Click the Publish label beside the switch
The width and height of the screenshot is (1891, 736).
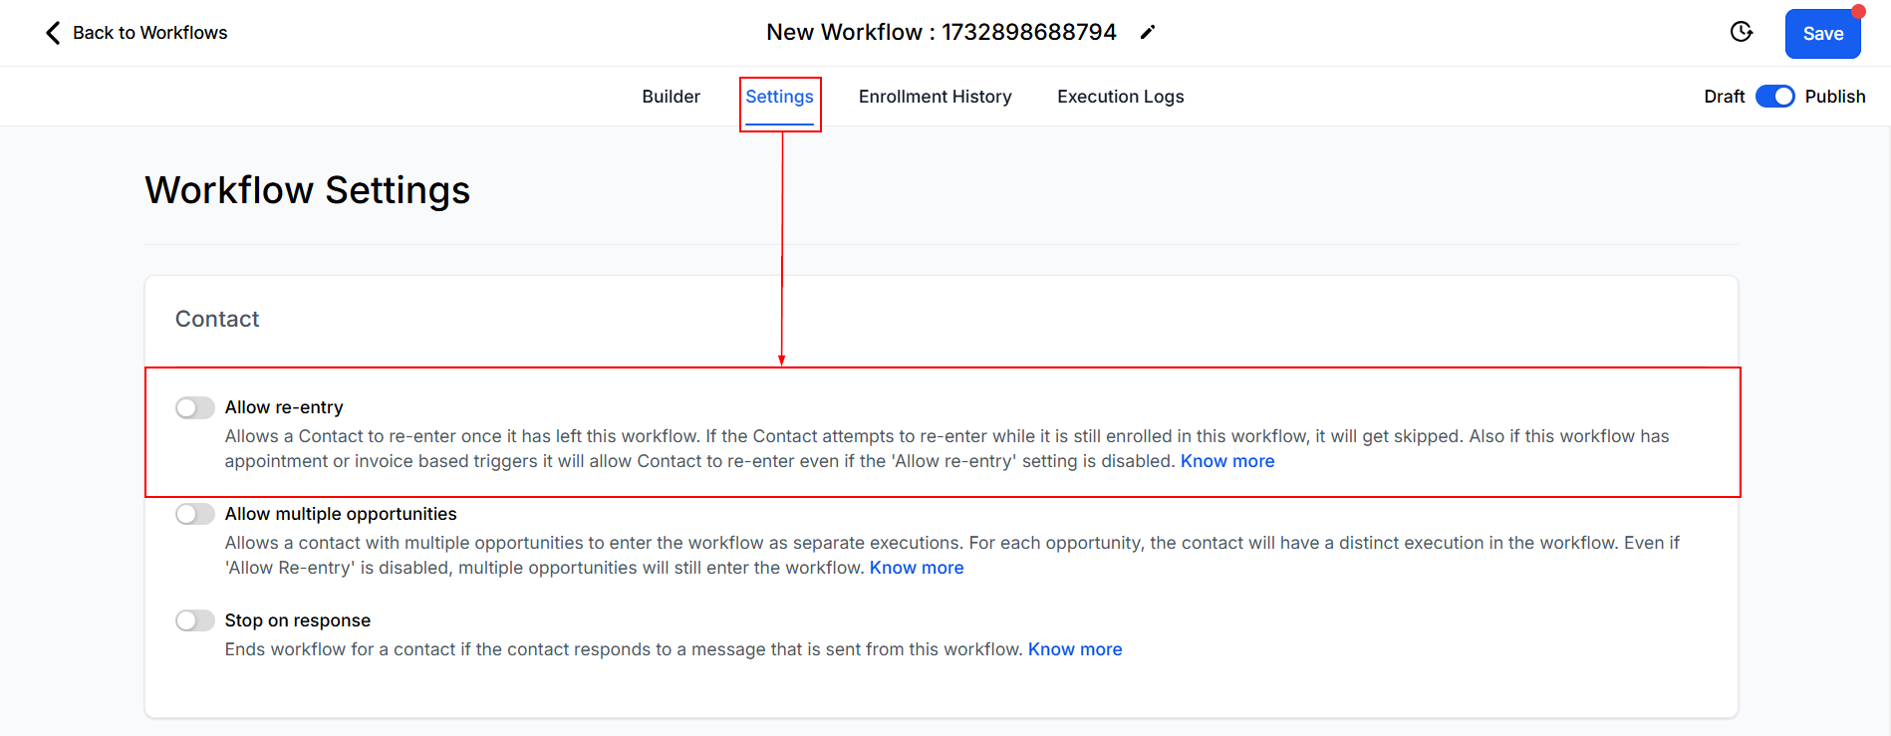(x=1834, y=97)
